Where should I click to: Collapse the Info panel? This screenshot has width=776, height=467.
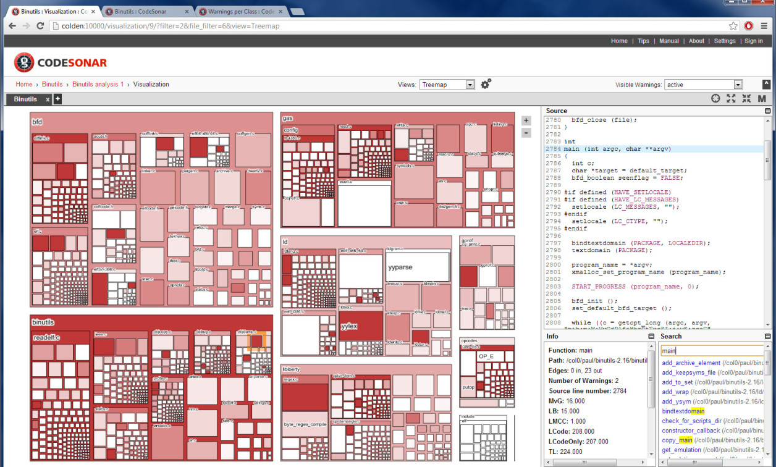[x=651, y=337]
